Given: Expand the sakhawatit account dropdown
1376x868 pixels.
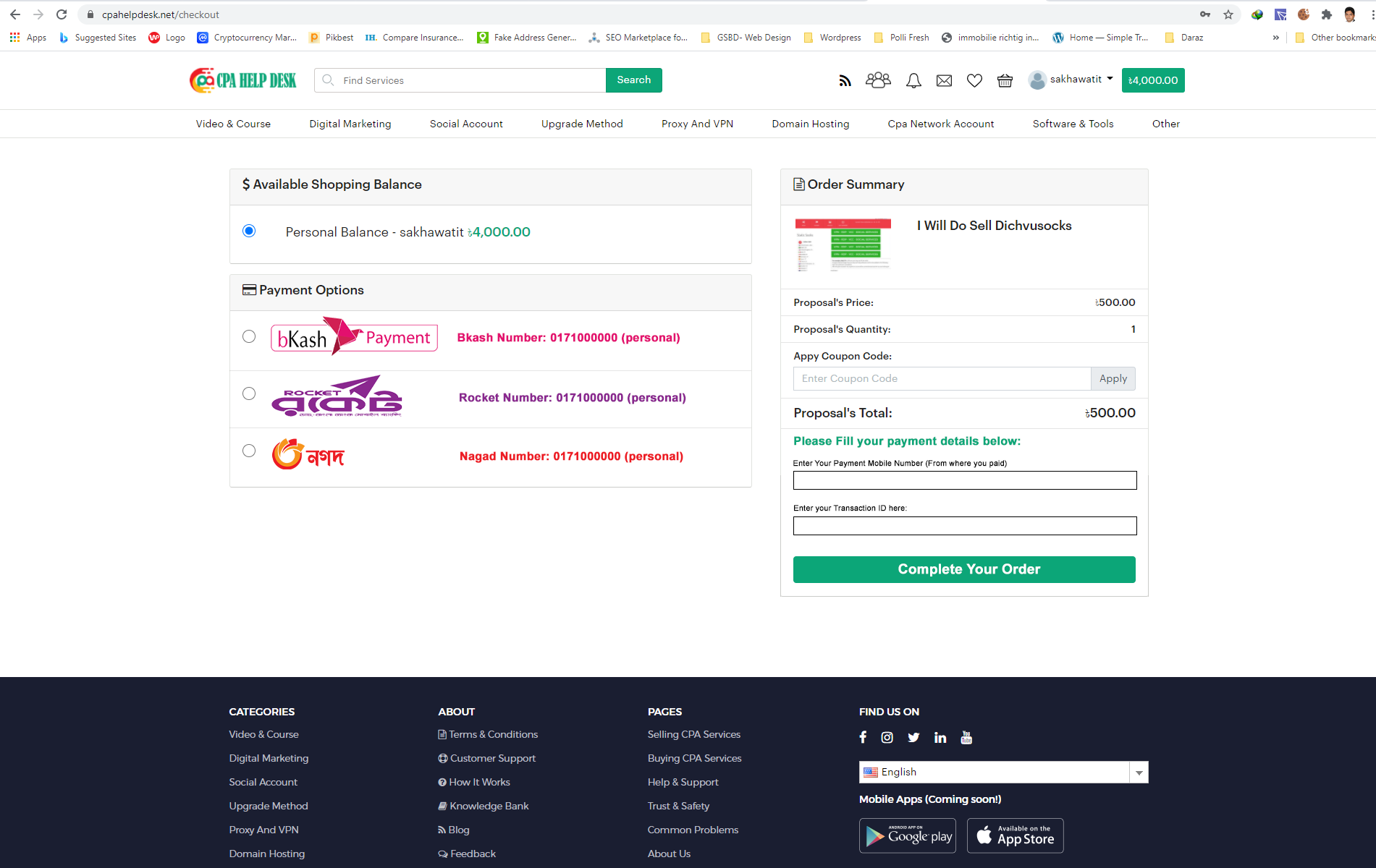Looking at the screenshot, I should click(x=1071, y=80).
